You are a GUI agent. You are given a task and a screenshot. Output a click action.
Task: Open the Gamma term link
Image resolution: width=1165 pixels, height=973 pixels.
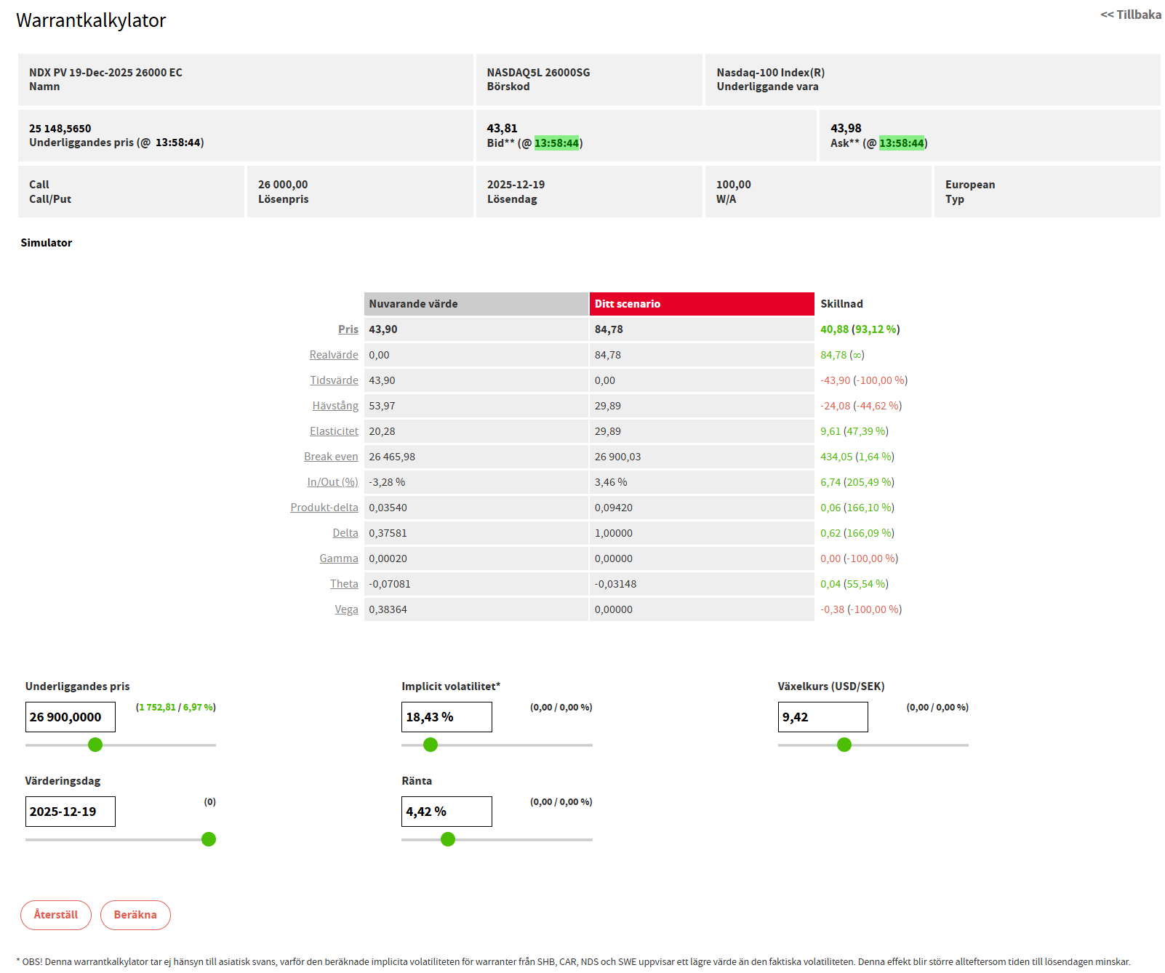339,558
